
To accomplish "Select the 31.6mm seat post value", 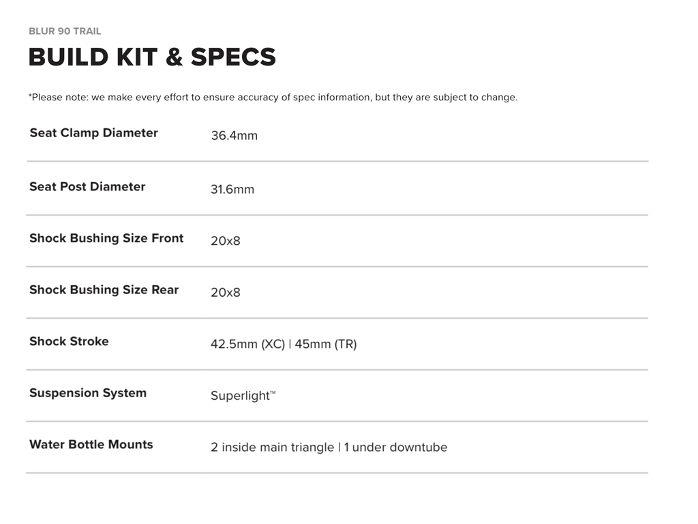I will [232, 190].
